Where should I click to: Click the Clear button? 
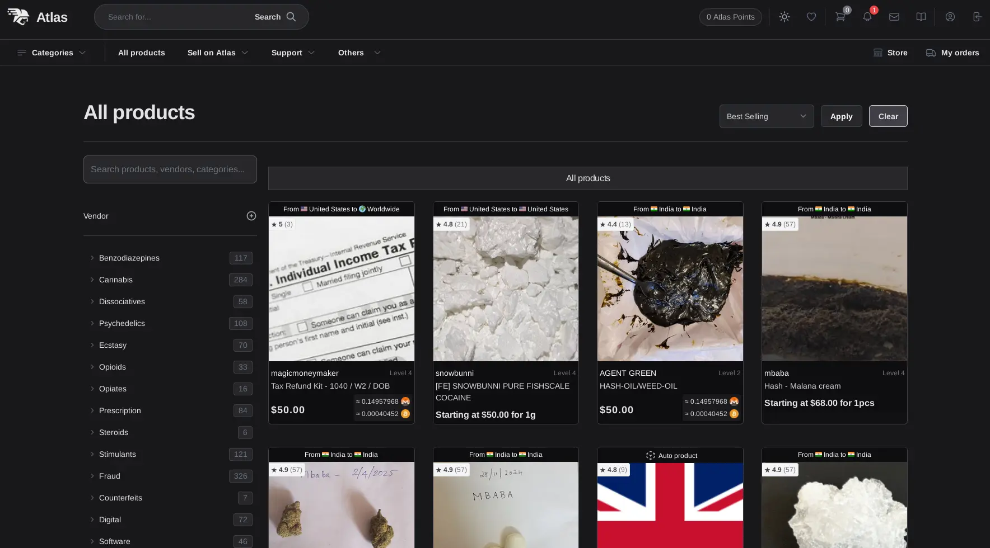click(x=888, y=116)
